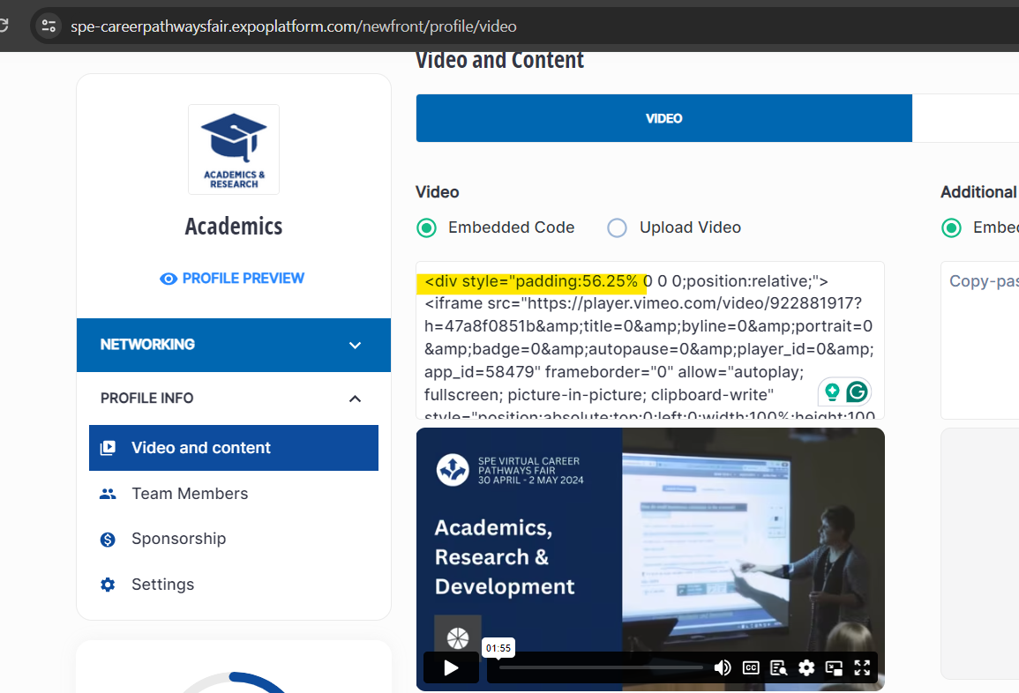Click the Profile Info up chevron
Screen dimensions: 1019x693
pyautogui.click(x=355, y=399)
